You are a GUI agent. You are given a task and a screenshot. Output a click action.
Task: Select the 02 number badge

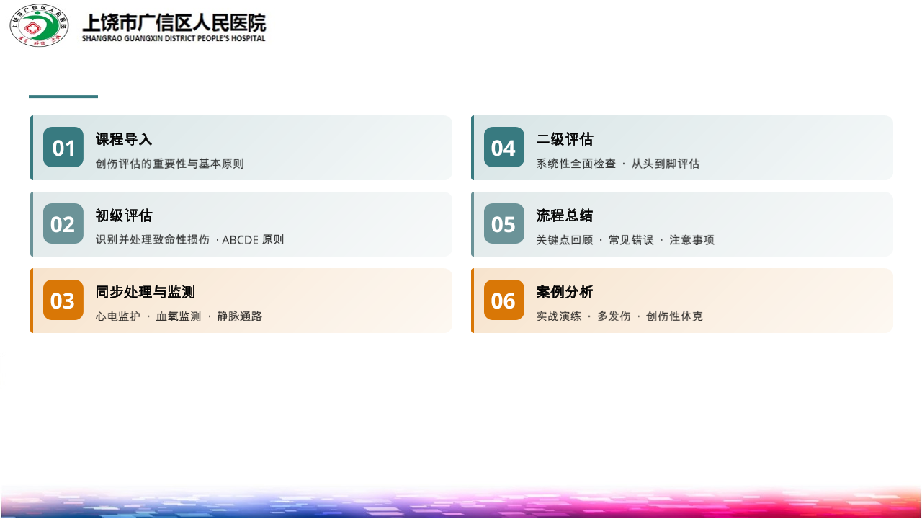click(63, 223)
